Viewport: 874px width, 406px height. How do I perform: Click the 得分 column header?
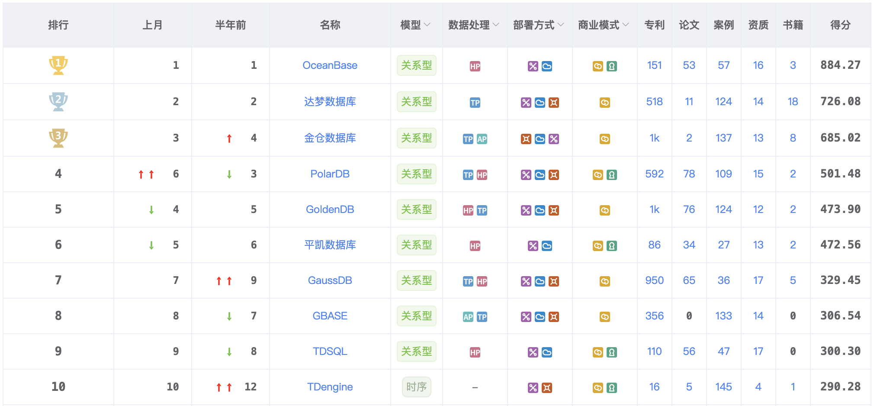tap(841, 25)
